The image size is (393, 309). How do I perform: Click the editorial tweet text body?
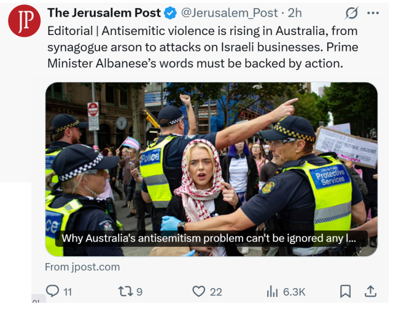point(203,47)
